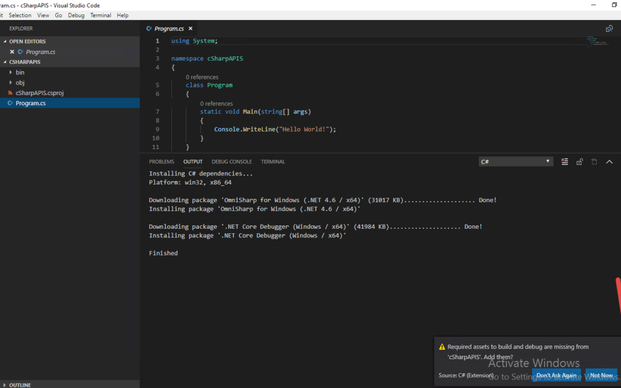The width and height of the screenshot is (621, 388).
Task: Switch to the DEBUG CONSOLE tab
Action: [232, 162]
